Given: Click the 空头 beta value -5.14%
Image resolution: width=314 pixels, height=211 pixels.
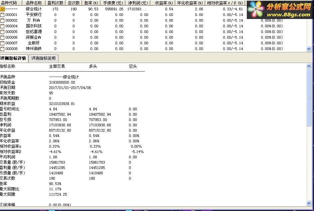Looking at the screenshot, I should pyautogui.click(x=138, y=152).
